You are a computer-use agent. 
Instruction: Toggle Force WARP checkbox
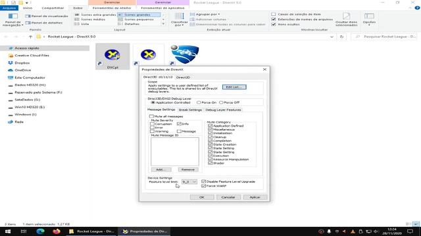203,186
